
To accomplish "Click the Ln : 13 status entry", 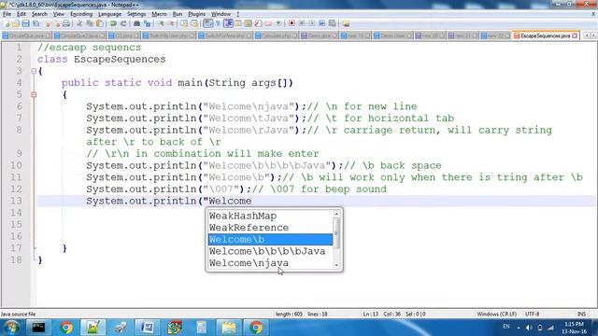I will [370, 315].
